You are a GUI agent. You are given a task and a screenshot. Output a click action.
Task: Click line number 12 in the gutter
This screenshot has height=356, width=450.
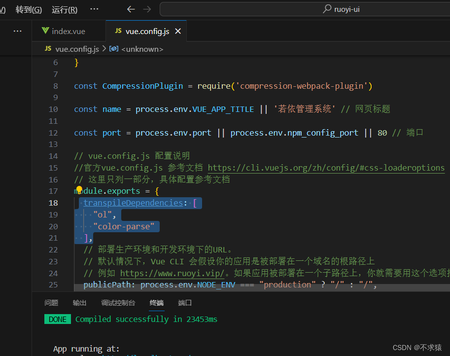point(53,133)
